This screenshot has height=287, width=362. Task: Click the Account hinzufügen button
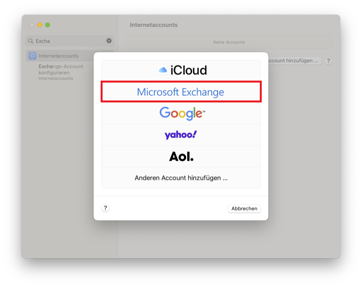tap(295, 61)
